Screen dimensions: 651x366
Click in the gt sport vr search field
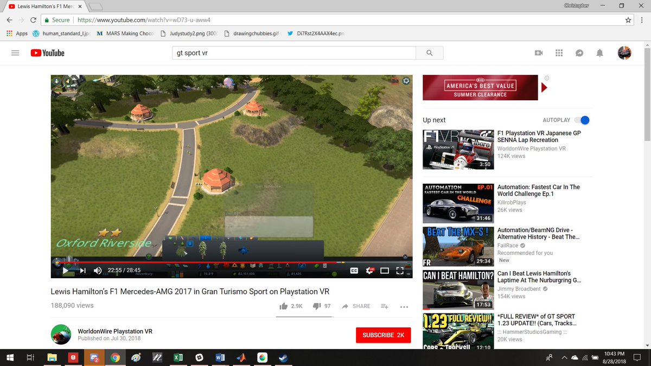tap(293, 53)
